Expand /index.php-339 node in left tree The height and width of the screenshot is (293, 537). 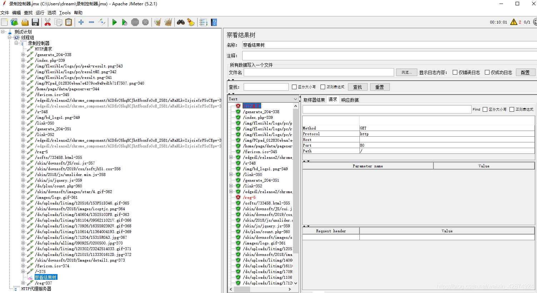tap(23, 60)
